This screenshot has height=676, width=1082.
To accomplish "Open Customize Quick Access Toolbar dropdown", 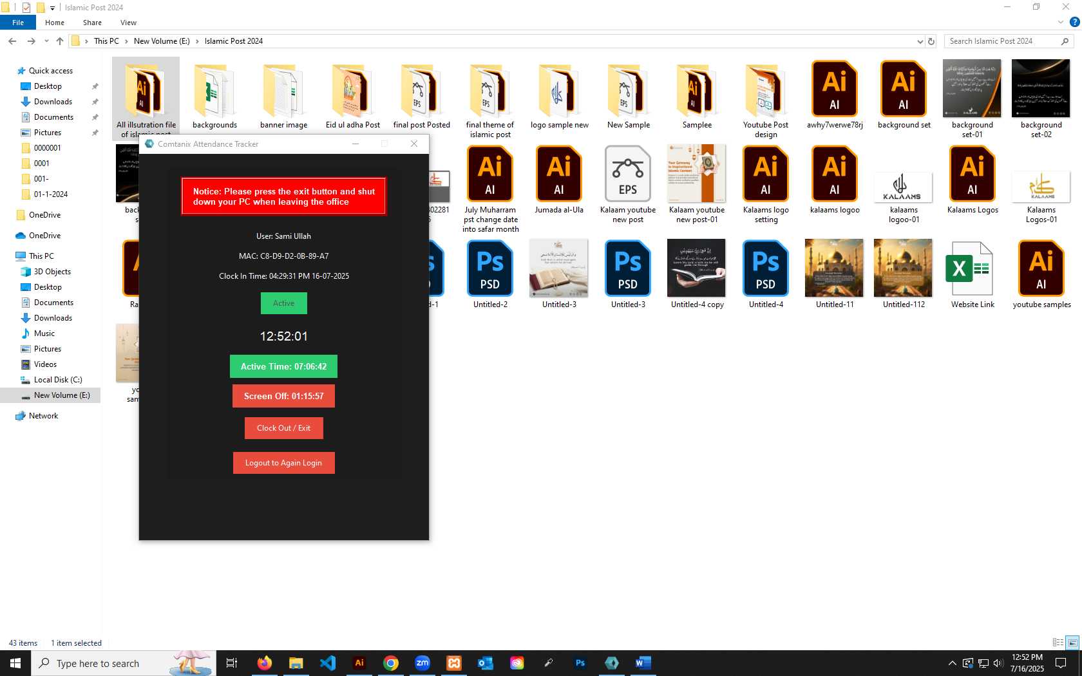I will [53, 8].
